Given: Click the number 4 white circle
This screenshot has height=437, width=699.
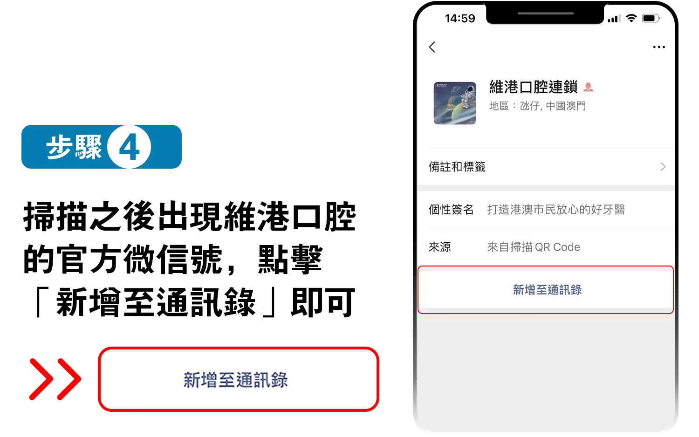Looking at the screenshot, I should tap(129, 147).
